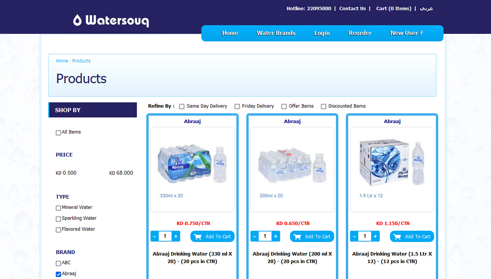This screenshot has height=279, width=491.
Task: Uncheck the Abraaj brand filter
Action: coord(58,274)
